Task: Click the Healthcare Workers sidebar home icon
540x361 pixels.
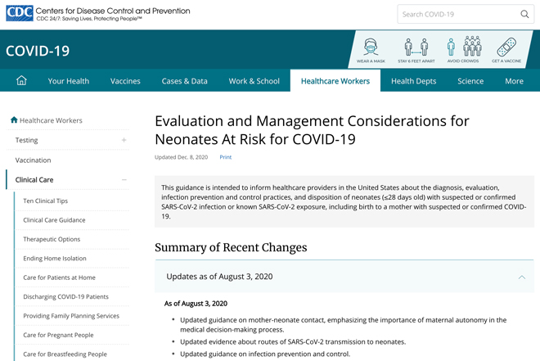Action: pyautogui.click(x=14, y=120)
